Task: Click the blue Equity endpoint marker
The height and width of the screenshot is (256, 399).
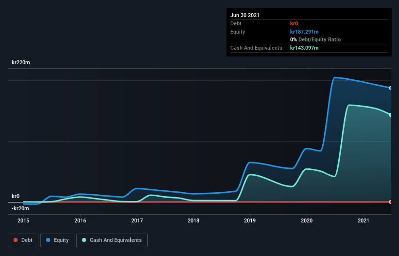Action: coord(391,88)
